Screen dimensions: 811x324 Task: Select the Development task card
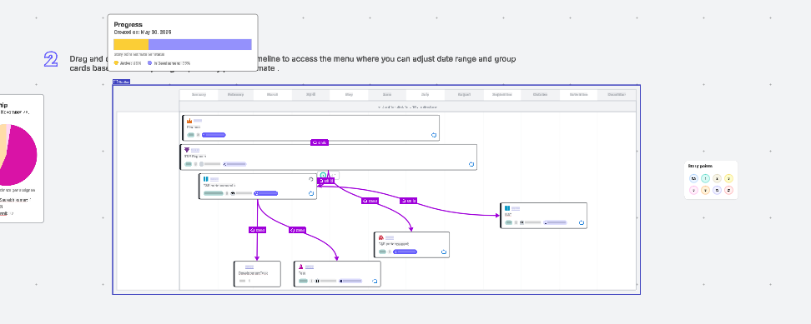click(x=257, y=274)
